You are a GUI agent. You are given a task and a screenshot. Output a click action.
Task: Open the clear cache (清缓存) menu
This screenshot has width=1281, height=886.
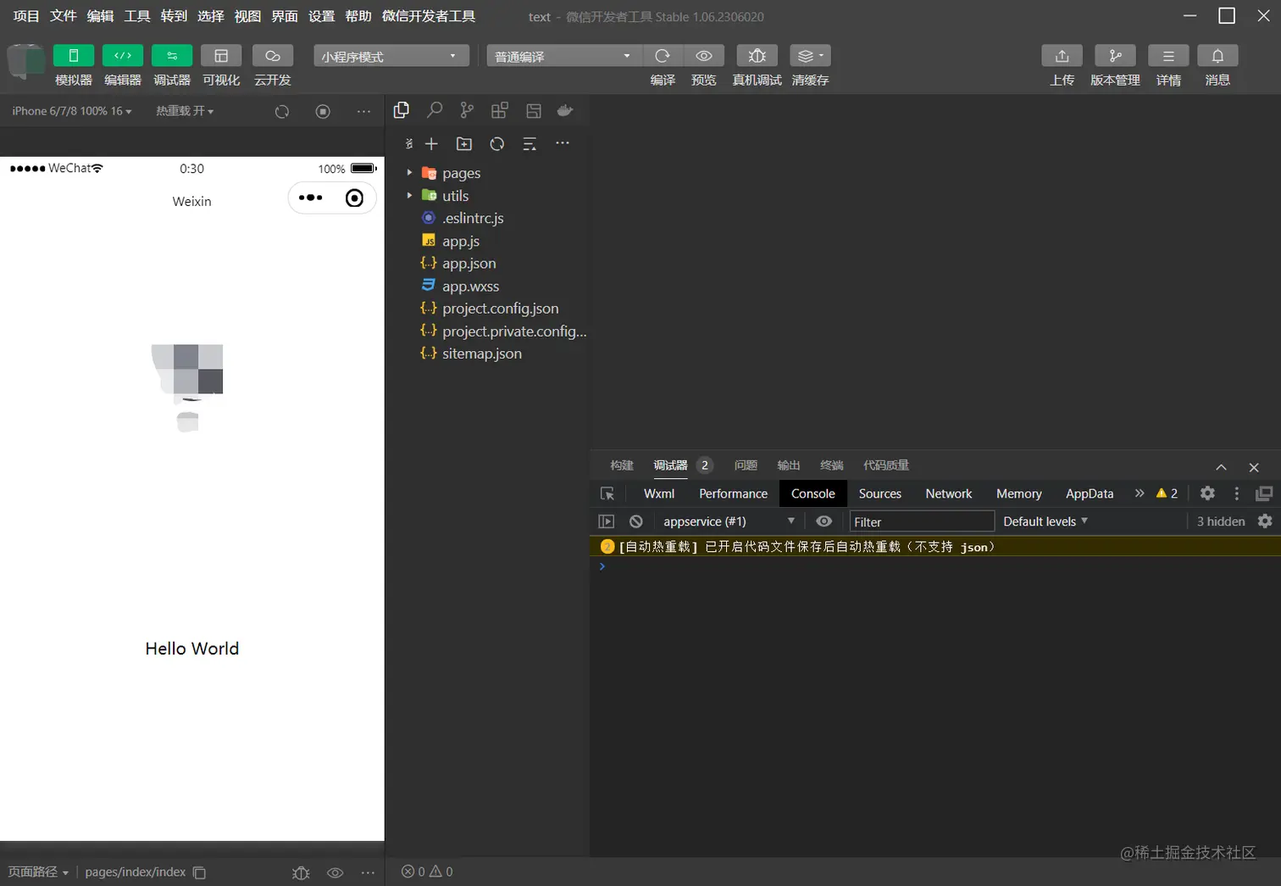point(810,56)
